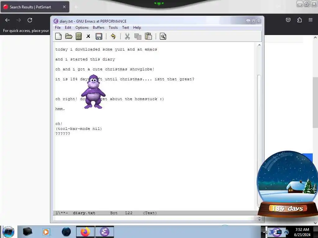Click the browser page scrollbar thumb
Image resolution: width=318 pixels, height=238 pixels.
coord(315,102)
